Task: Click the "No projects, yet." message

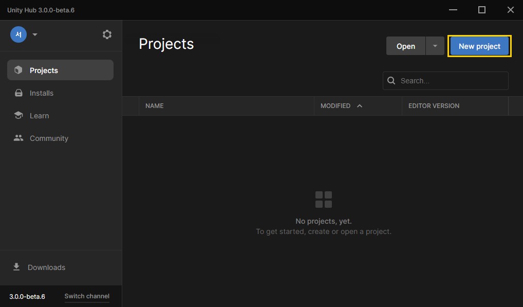Action: pos(324,221)
